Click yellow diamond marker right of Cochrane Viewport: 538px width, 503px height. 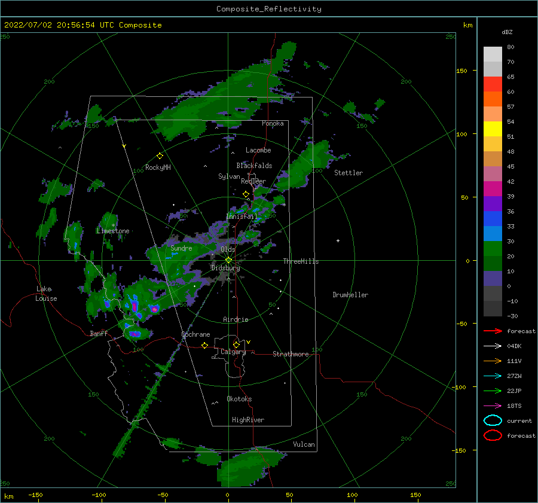point(205,345)
